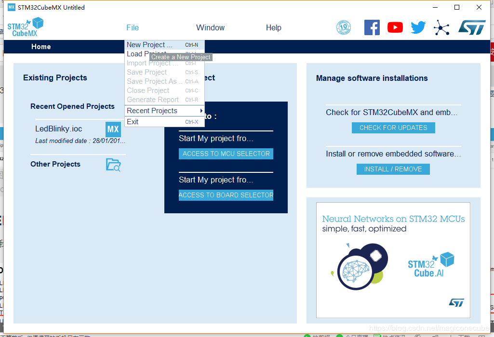Click ACCESS TO BOARD SELECTOR button
Image resolution: width=494 pixels, height=337 pixels.
point(226,195)
